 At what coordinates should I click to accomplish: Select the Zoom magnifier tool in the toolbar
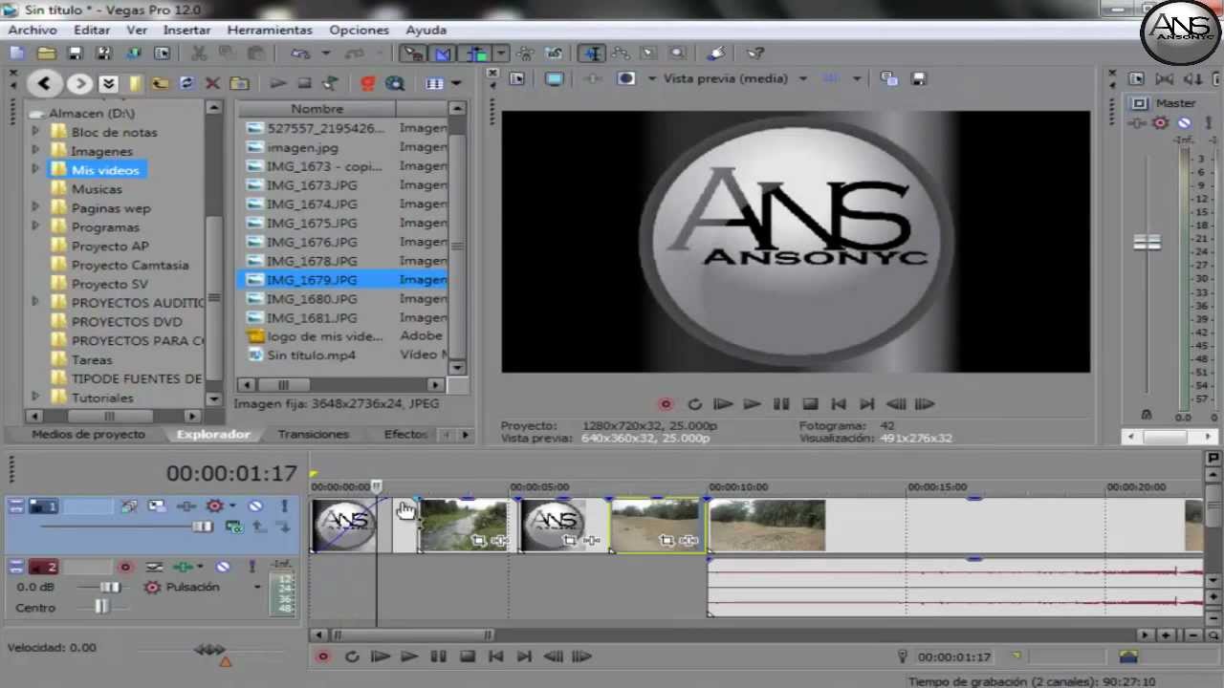coord(678,54)
